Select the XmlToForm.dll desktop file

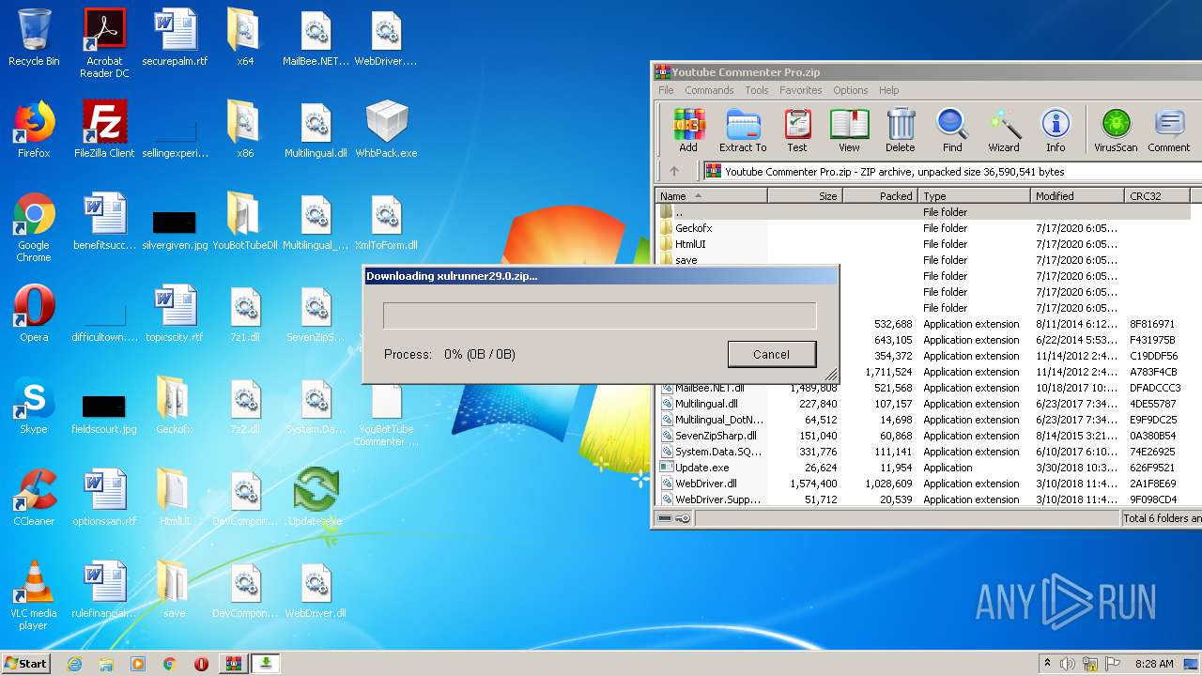click(x=386, y=222)
